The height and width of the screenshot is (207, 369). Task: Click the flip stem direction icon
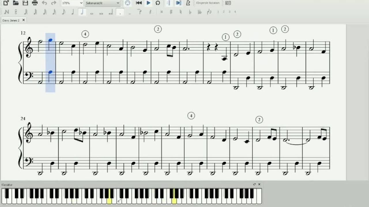(x=209, y=12)
